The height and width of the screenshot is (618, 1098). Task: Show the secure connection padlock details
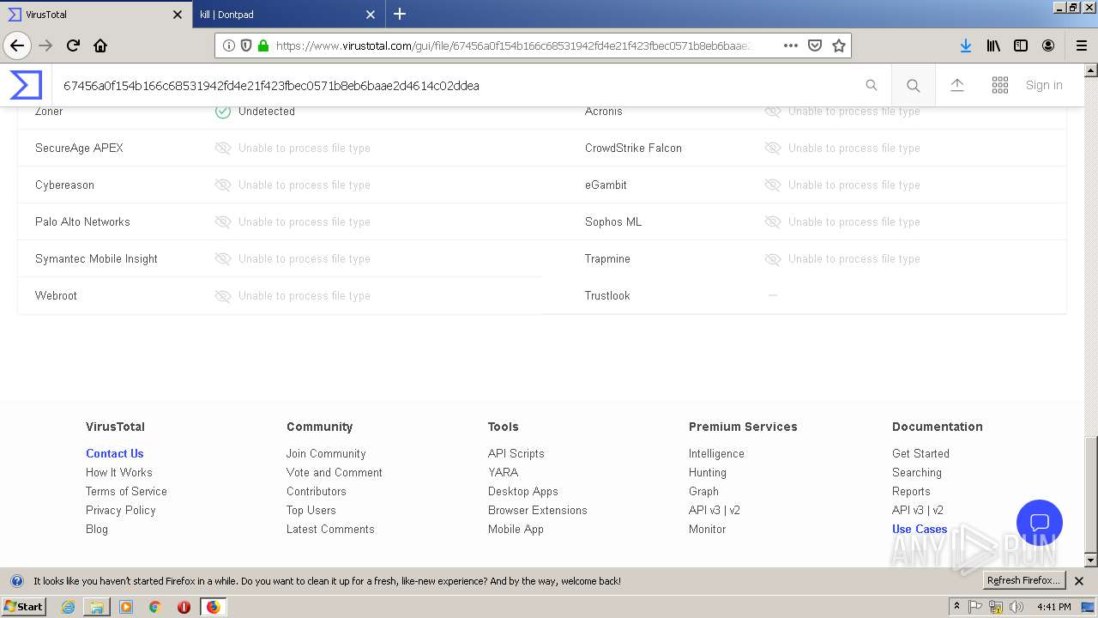[263, 45]
